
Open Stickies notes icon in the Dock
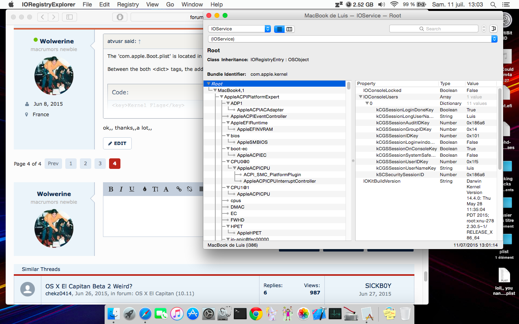click(x=389, y=314)
